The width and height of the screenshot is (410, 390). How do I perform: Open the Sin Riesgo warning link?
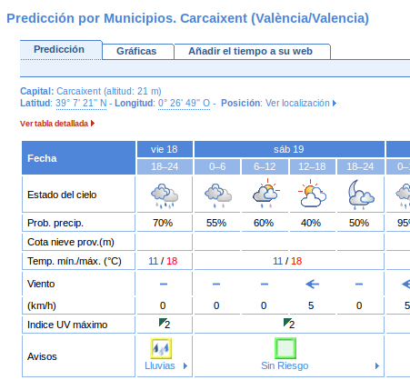[285, 365]
